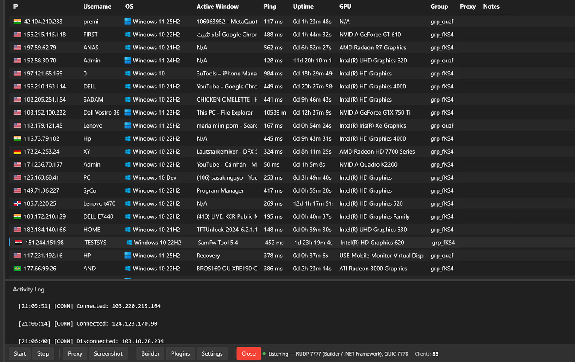Sort the list by the Ping column header
Image resolution: width=575 pixels, height=362 pixels.
pyautogui.click(x=270, y=7)
